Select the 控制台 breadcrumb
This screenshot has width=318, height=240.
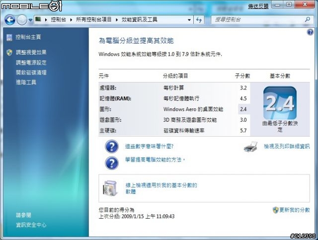59,20
